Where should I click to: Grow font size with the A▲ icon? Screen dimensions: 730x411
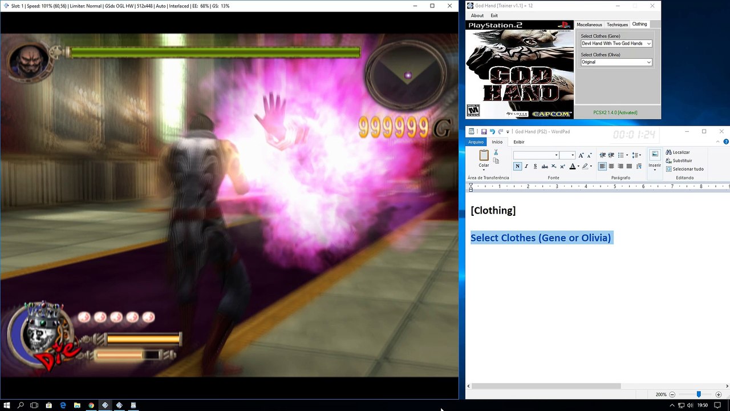(x=581, y=155)
